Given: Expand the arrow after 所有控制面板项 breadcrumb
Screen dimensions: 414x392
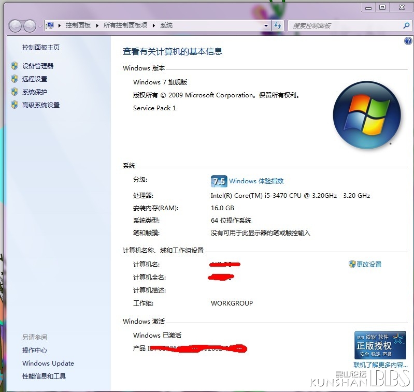Looking at the screenshot, I should [154, 25].
